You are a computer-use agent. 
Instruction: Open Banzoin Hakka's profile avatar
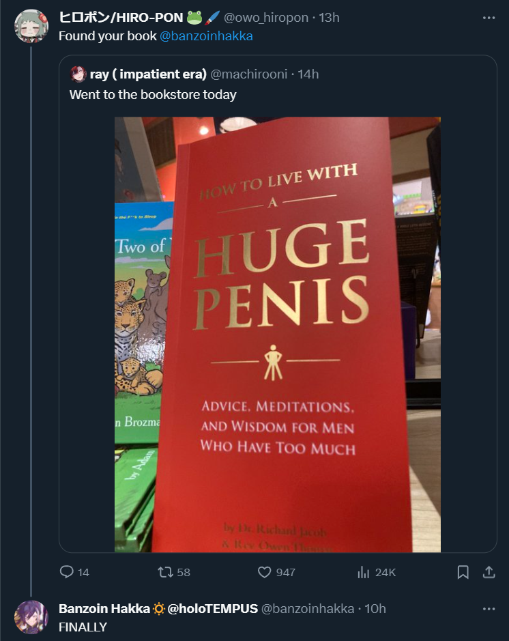31,616
